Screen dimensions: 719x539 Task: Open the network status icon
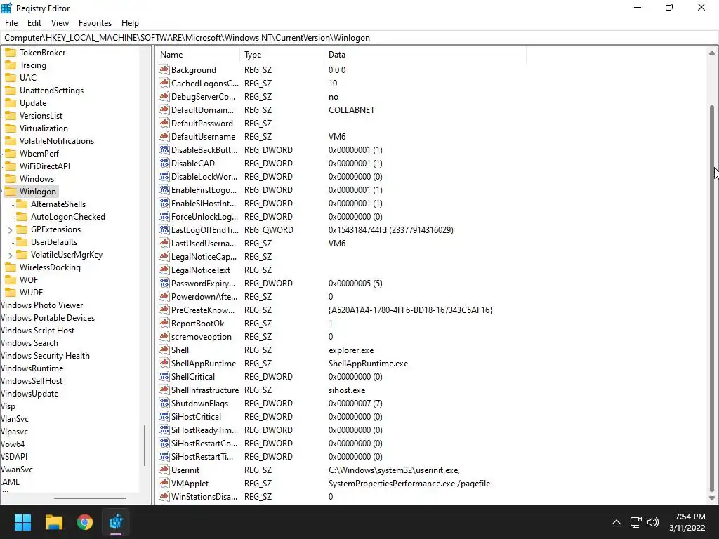[x=635, y=522]
